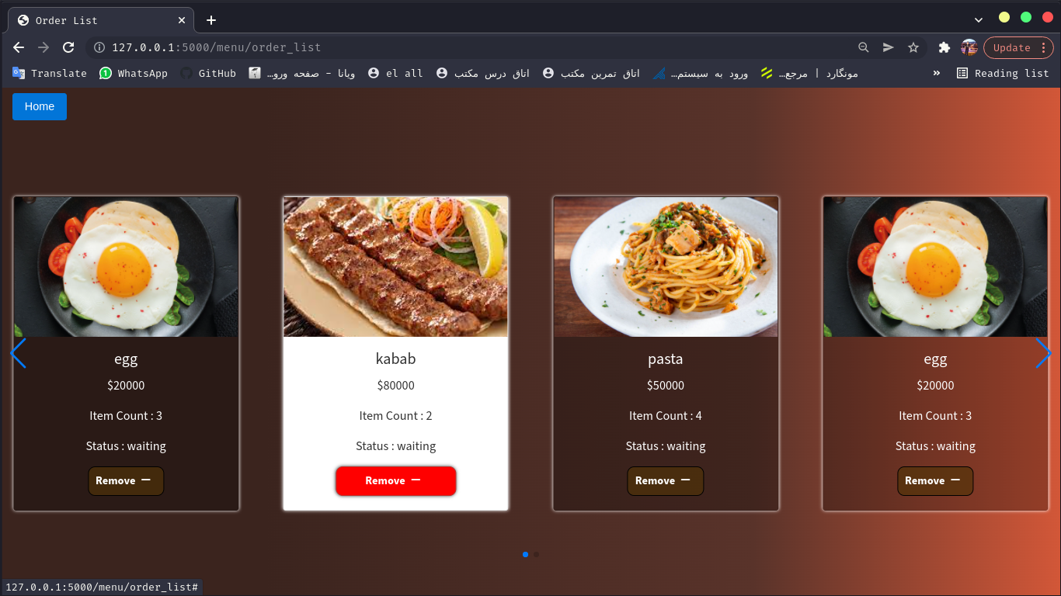Viewport: 1061px width, 596px height.
Task: Close the Order List tab
Action: (x=182, y=20)
